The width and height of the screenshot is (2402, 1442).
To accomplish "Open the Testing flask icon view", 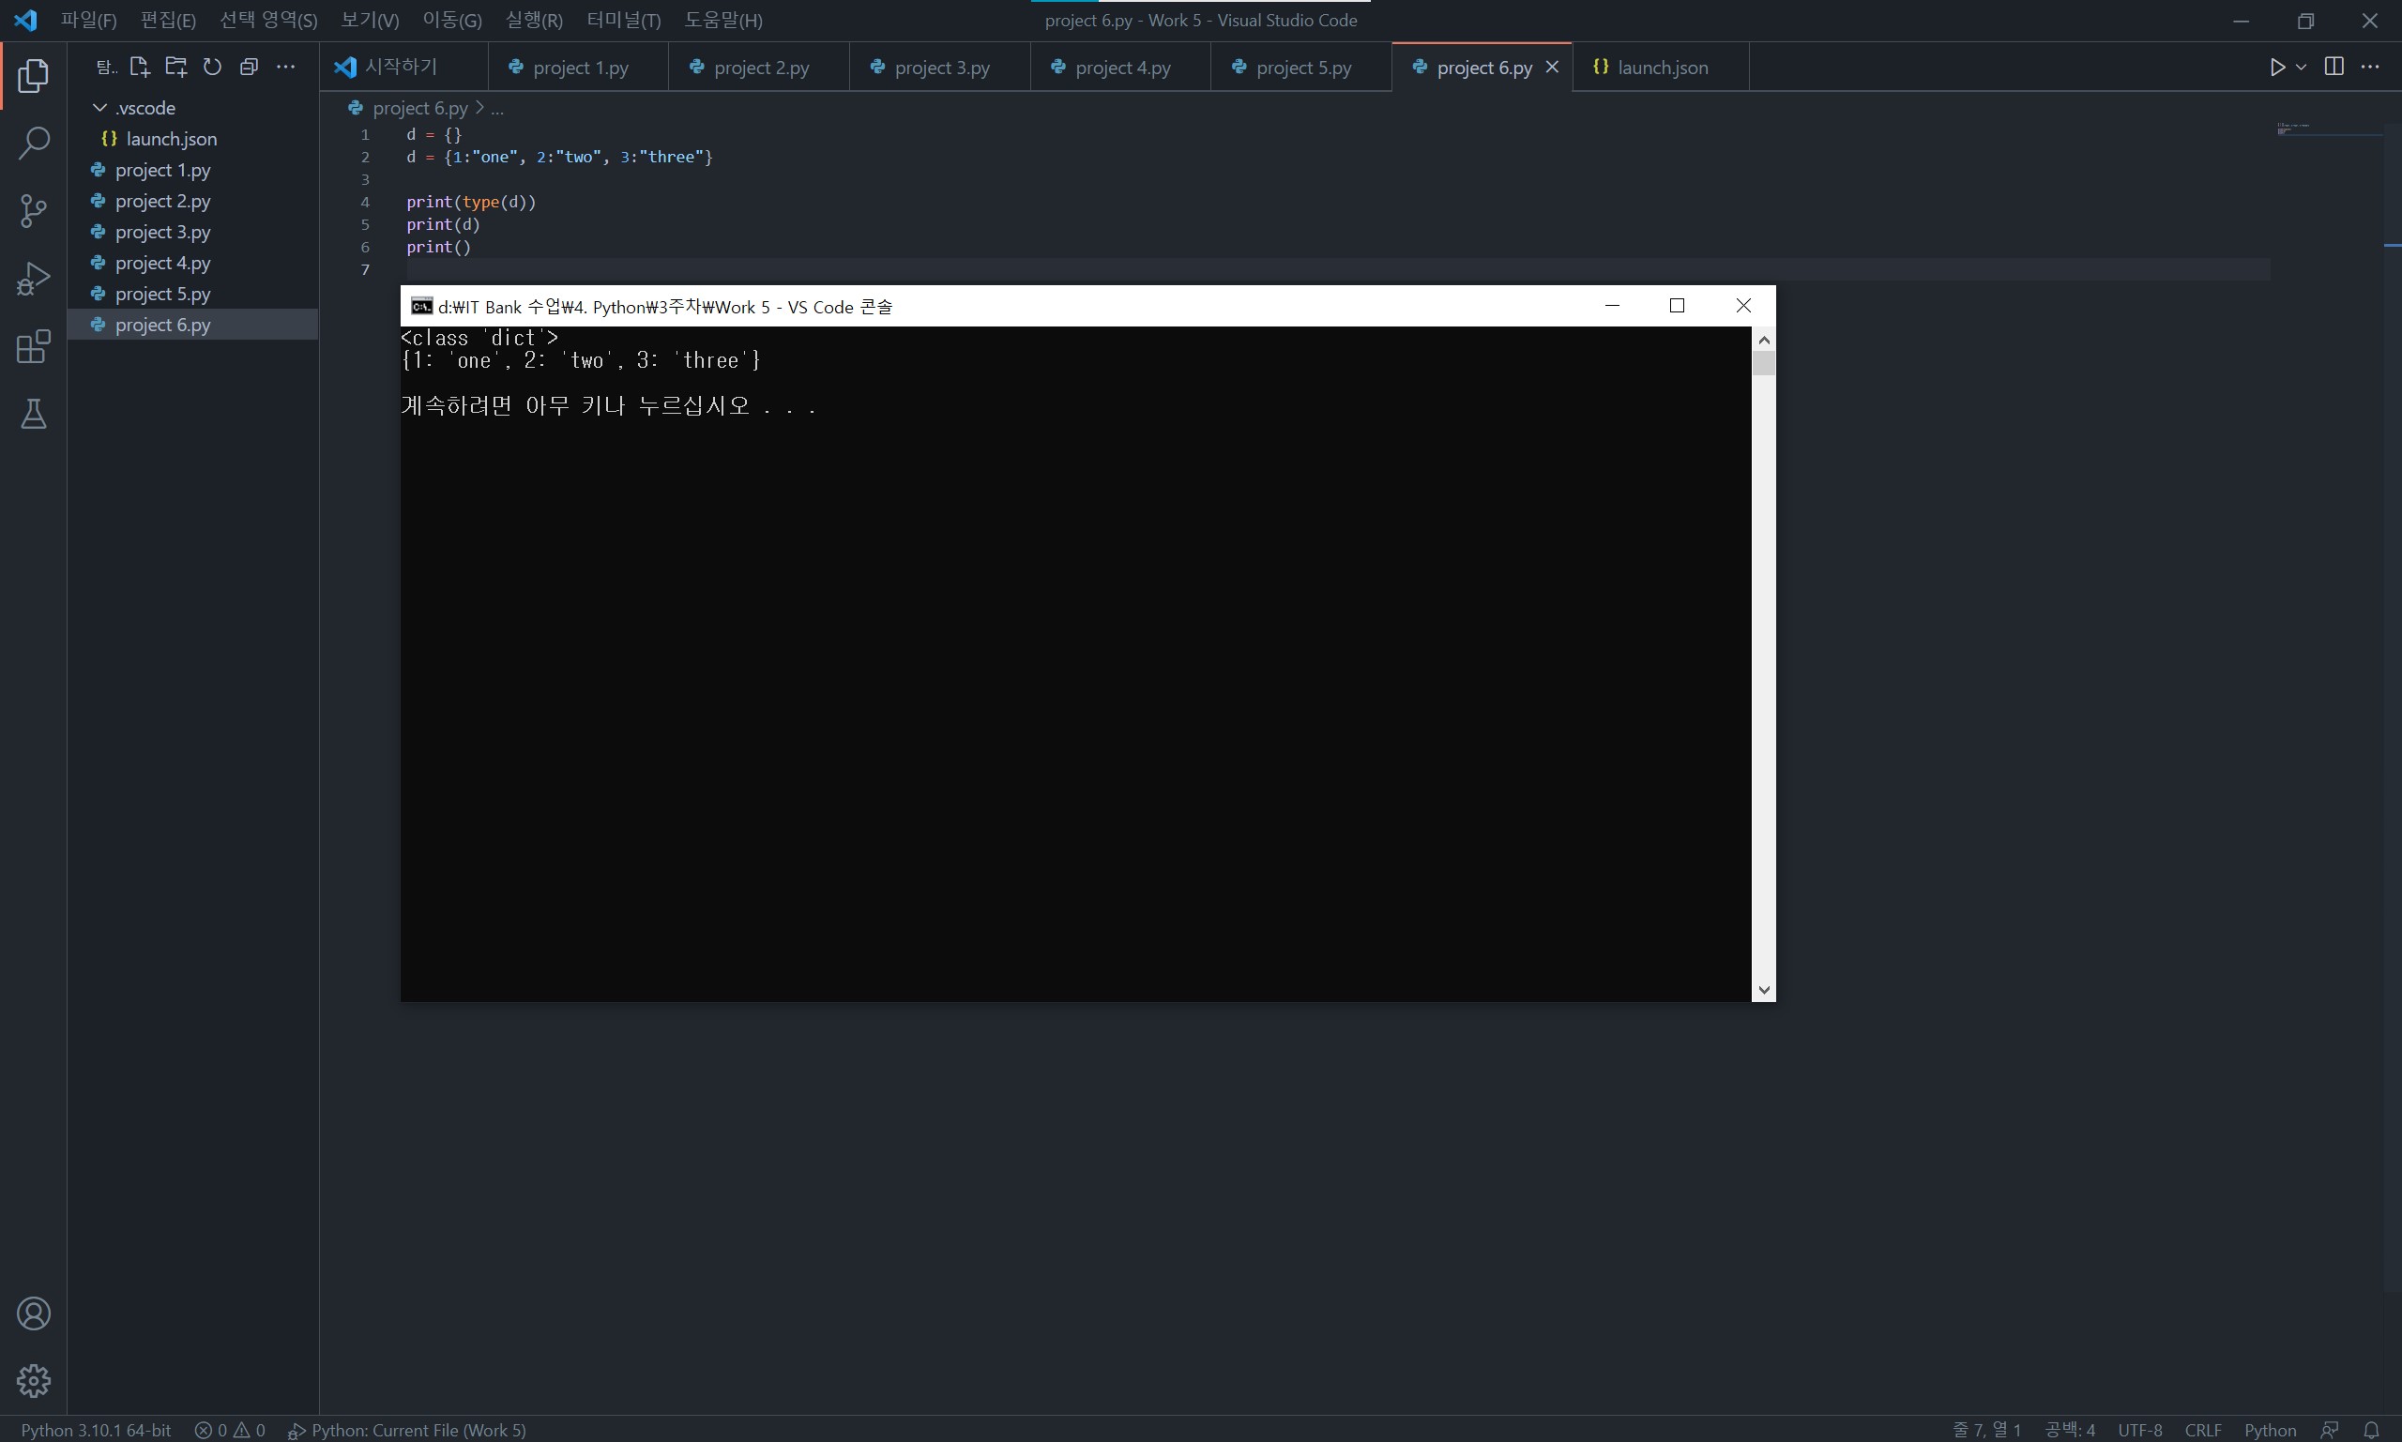I will point(34,415).
